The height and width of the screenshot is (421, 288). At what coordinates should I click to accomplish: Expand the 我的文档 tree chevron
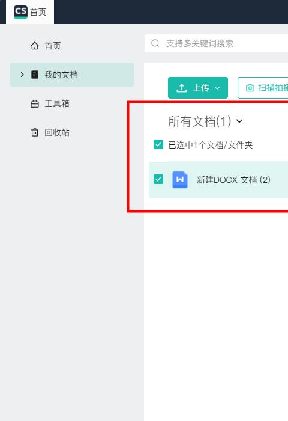pyautogui.click(x=22, y=75)
